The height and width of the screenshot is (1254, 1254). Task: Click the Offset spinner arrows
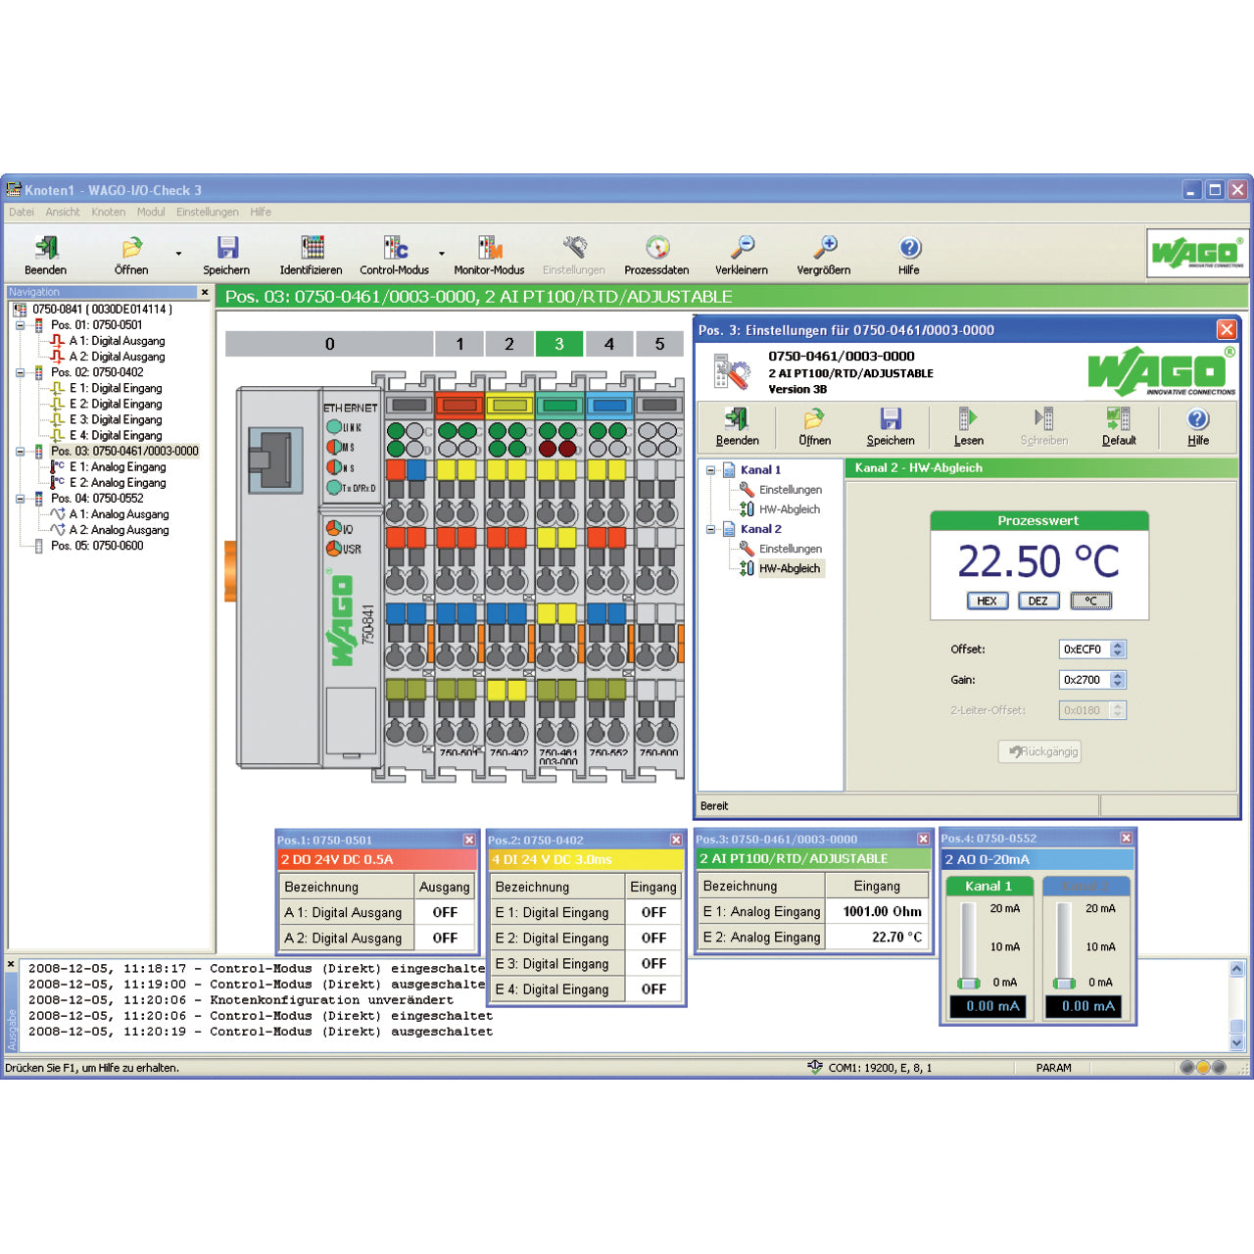pyautogui.click(x=1118, y=650)
